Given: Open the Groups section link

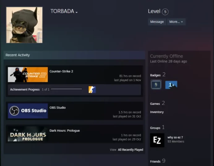Looking at the screenshot, I should point(155,128).
